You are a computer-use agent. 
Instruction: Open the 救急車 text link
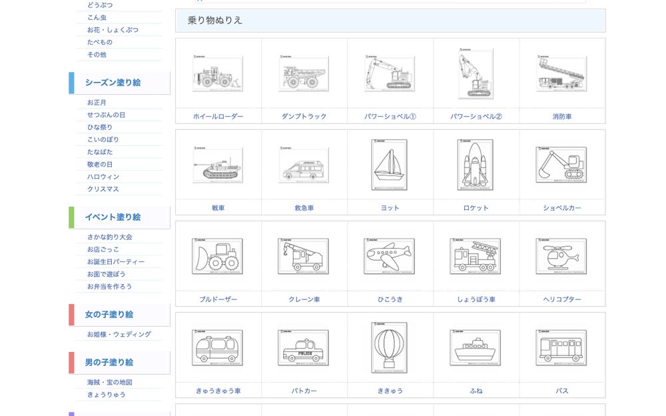pyautogui.click(x=304, y=208)
